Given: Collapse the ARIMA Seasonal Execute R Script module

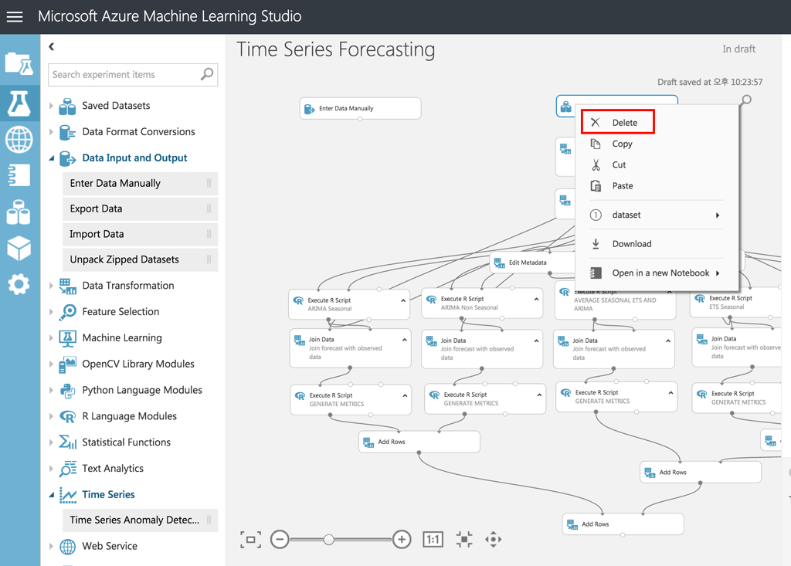Looking at the screenshot, I should coord(403,300).
